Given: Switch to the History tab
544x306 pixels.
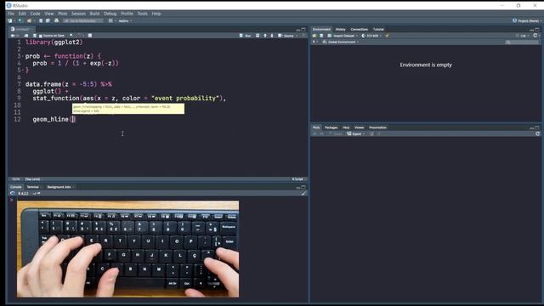Looking at the screenshot, I should tap(340, 29).
